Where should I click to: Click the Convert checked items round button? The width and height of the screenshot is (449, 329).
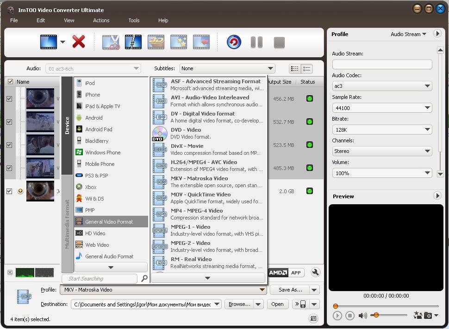234,43
